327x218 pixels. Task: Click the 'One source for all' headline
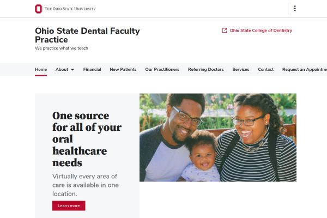87,139
